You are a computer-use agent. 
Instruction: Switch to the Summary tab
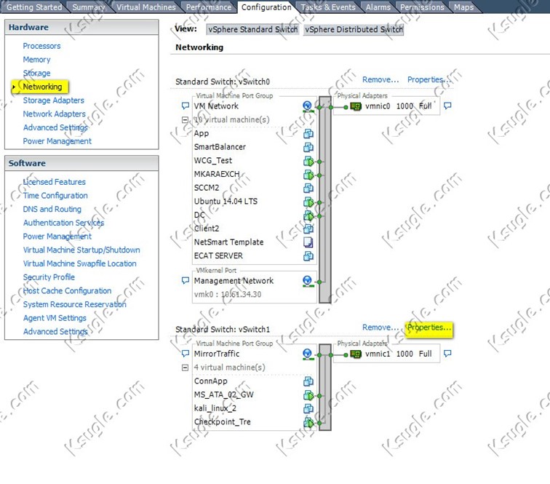tap(89, 7)
